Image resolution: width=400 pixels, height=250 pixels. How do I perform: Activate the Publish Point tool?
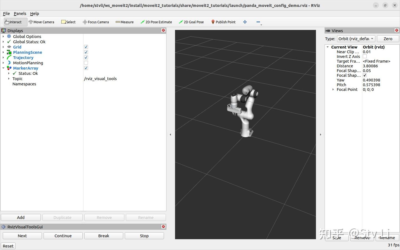coord(223,22)
